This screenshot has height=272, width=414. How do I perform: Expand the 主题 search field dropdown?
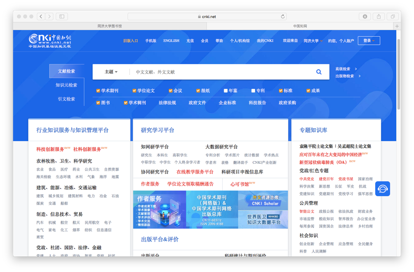[111, 72]
